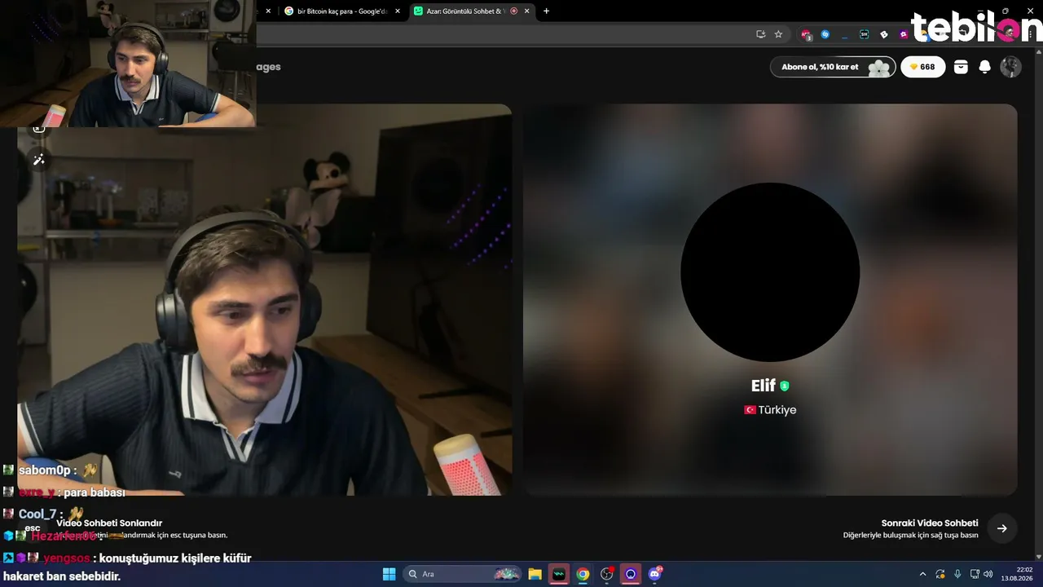Check the 668 gems balance
This screenshot has height=587, width=1043.
pyautogui.click(x=923, y=67)
